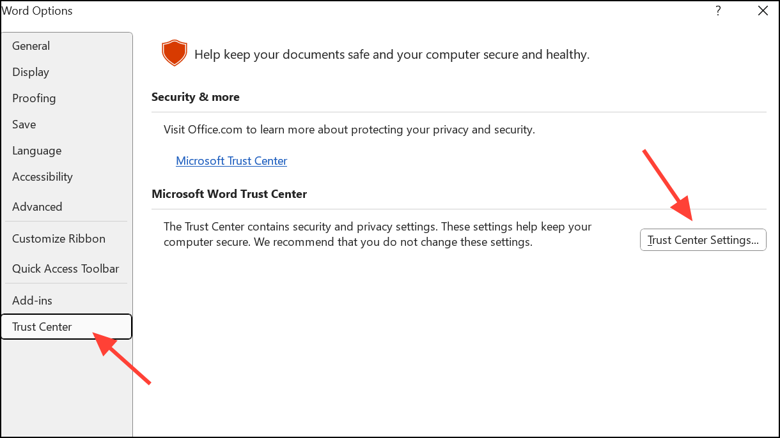Go to Proofing options
This screenshot has height=438, width=780.
pos(66,98)
